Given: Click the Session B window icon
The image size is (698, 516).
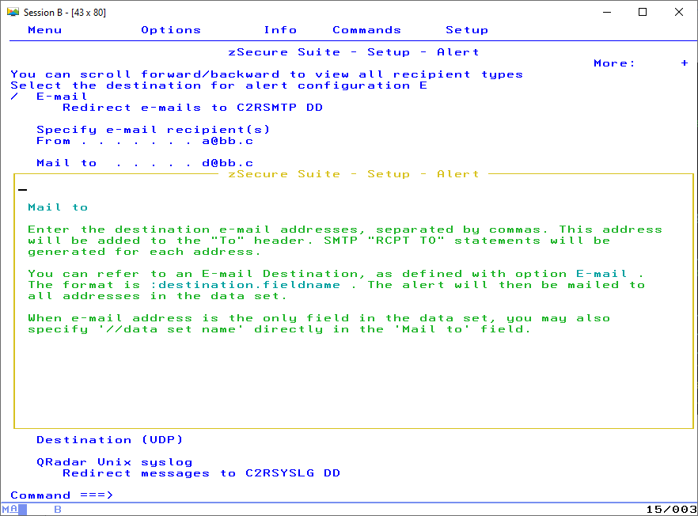Looking at the screenshot, I should (x=13, y=12).
